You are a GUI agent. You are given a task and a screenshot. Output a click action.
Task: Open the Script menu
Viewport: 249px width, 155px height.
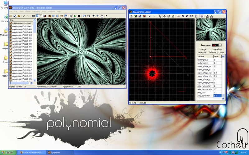[x=44, y=11]
